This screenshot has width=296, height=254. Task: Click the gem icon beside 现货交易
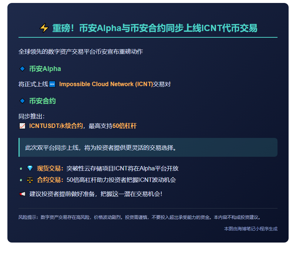coord(30,168)
